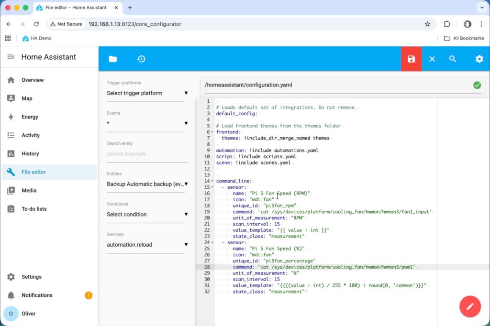Open editor settings gear icon
The width and height of the screenshot is (490, 326).
click(479, 59)
